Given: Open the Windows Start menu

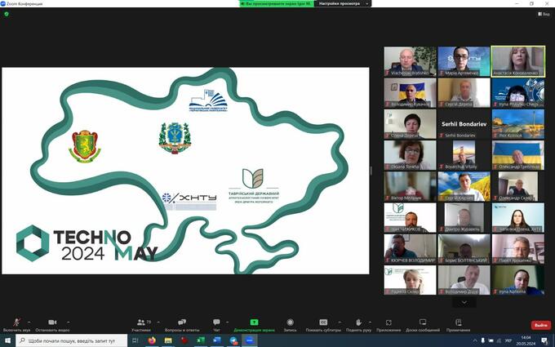Looking at the screenshot, I should click(x=7, y=340).
